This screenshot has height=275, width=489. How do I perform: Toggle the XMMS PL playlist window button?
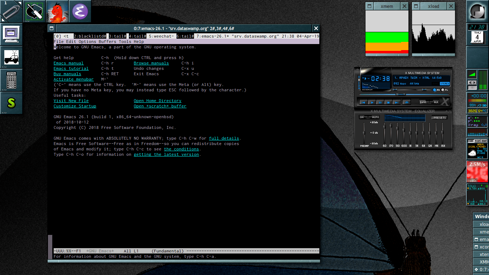click(x=444, y=90)
